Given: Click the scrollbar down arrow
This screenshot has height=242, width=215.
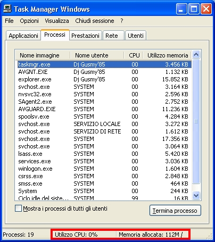Looking at the screenshot, I should [196, 195].
